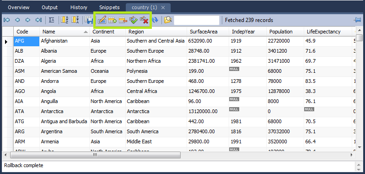Go to the first record
The height and width of the screenshot is (174, 365).
click(6, 20)
